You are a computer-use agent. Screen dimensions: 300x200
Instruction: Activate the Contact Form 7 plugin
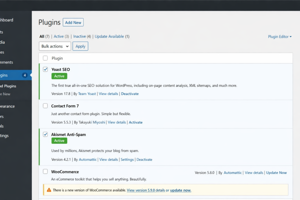click(136, 122)
